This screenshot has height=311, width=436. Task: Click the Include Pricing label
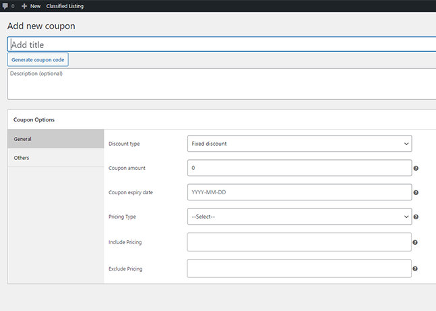(x=125, y=242)
